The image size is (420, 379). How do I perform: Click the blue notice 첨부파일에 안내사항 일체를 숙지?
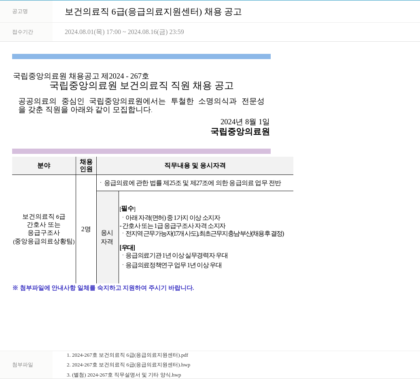pos(103,288)
